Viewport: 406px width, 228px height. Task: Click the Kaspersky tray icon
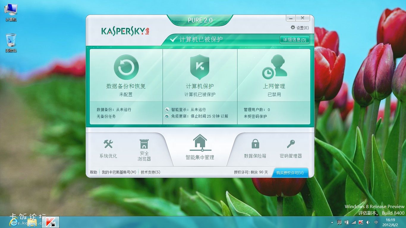[361, 222]
